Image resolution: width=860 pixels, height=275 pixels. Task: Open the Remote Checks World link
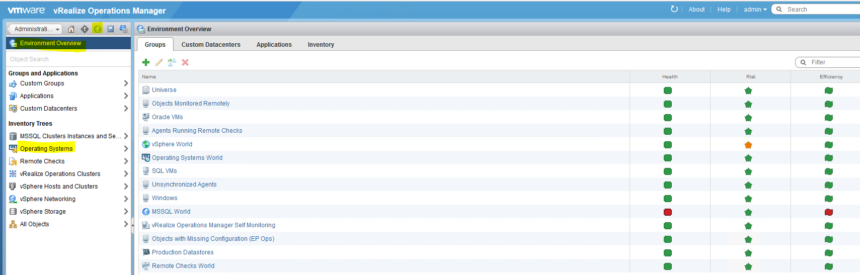(x=183, y=266)
